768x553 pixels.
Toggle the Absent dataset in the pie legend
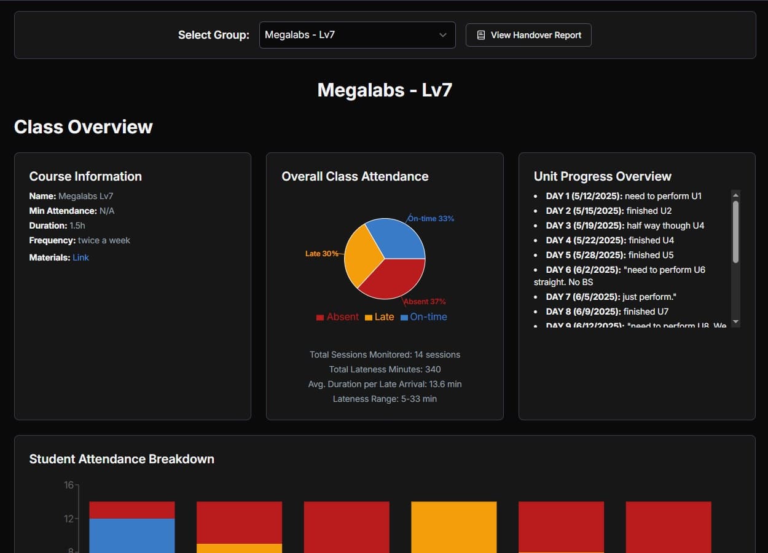337,316
